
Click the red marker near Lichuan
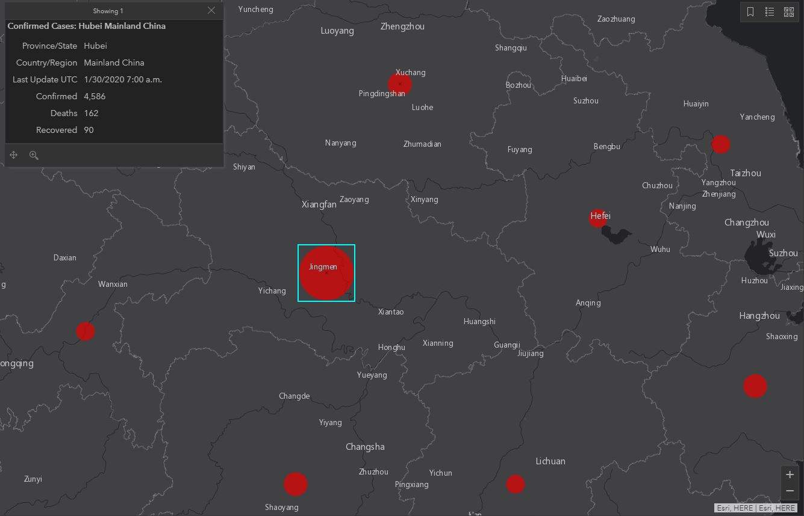click(x=515, y=484)
